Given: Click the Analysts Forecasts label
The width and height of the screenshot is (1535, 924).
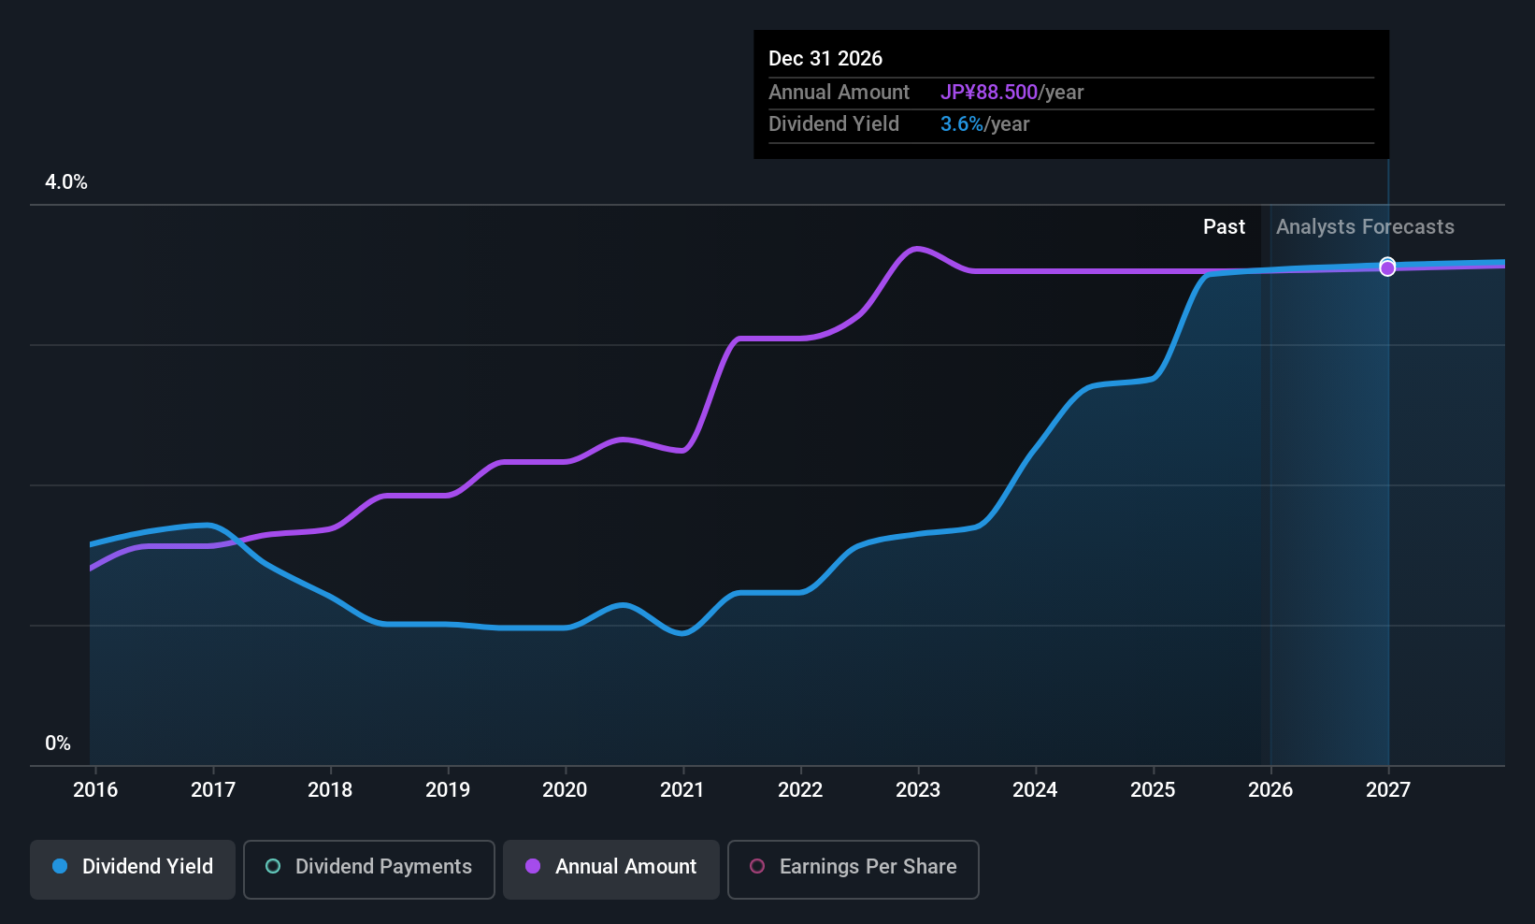Looking at the screenshot, I should [x=1365, y=227].
